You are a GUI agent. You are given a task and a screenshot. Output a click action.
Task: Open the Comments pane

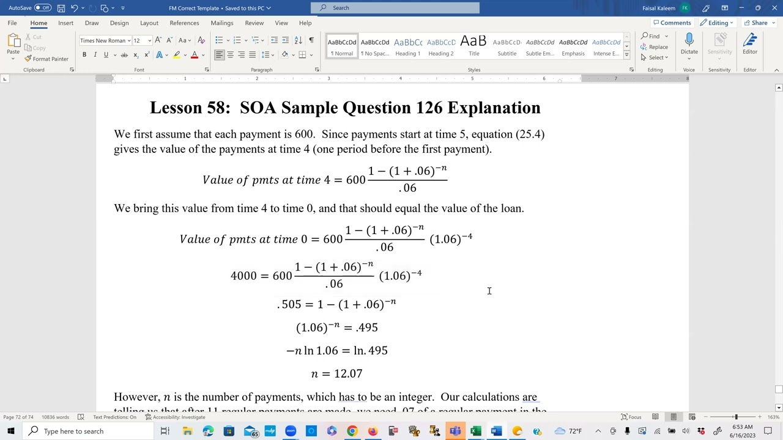(672, 23)
